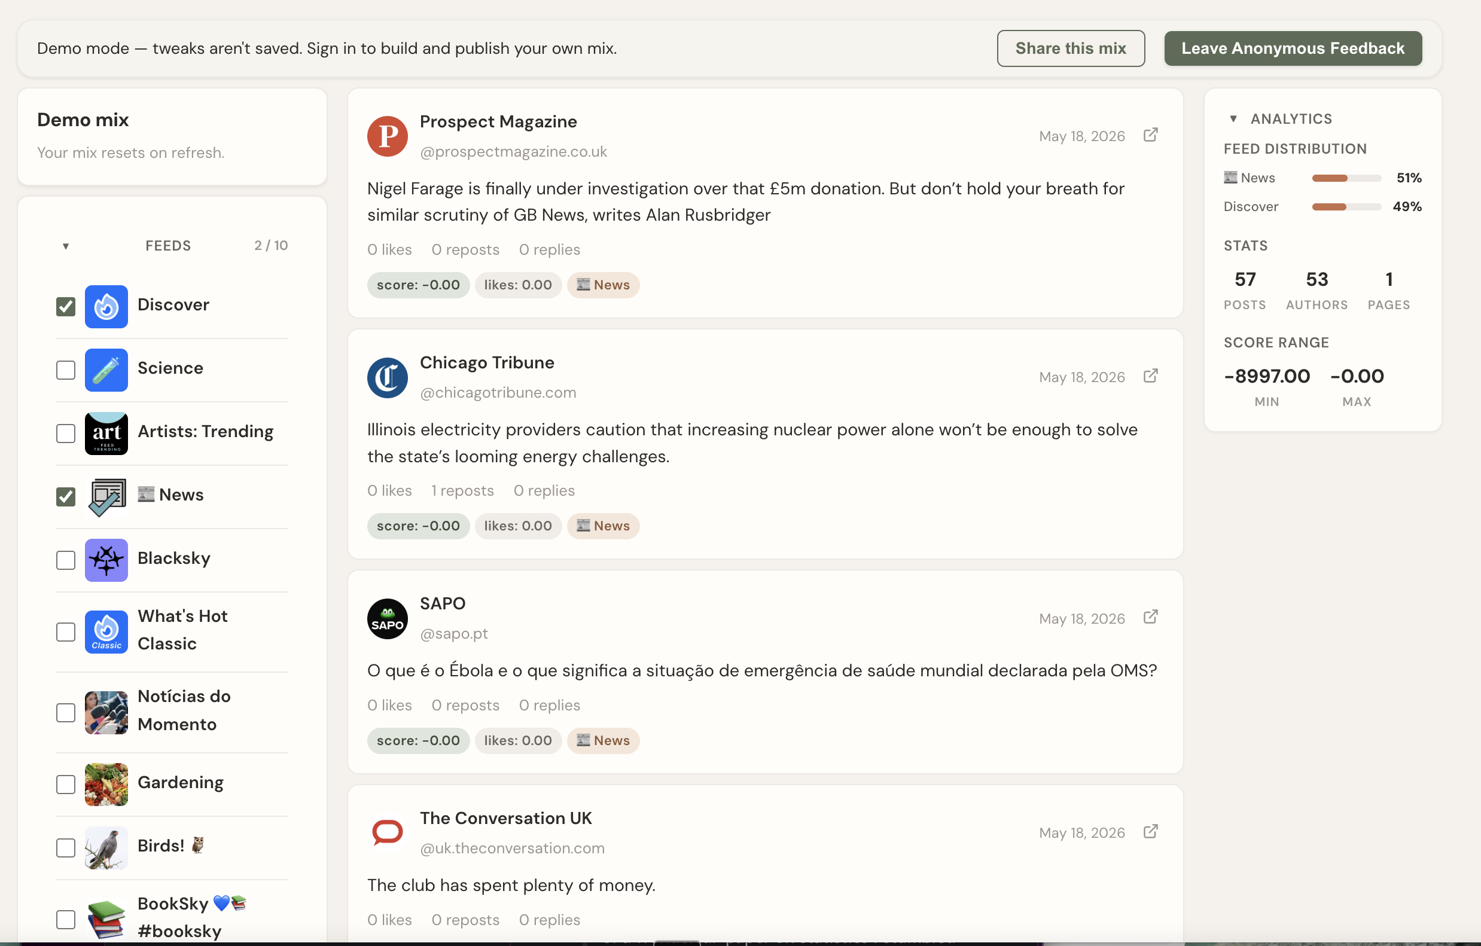Enable the Gardening feed checkbox

click(x=66, y=785)
